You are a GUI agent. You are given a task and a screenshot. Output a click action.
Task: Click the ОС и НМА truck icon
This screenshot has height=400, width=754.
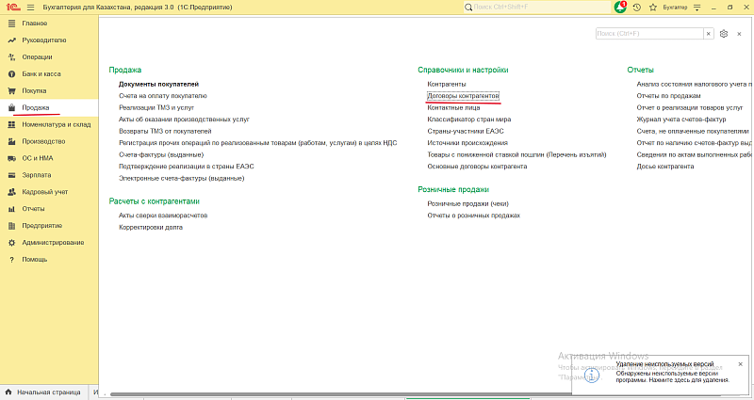tap(12, 158)
